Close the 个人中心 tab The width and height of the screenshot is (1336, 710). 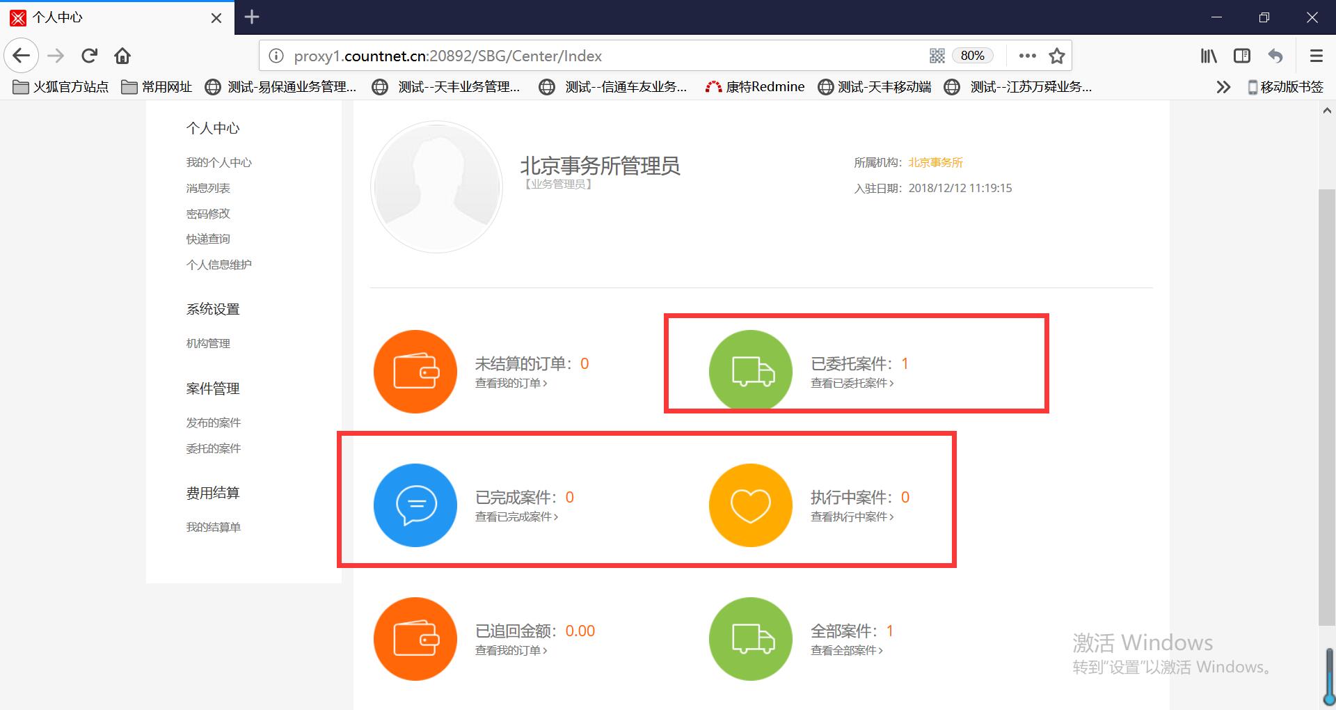click(x=216, y=18)
